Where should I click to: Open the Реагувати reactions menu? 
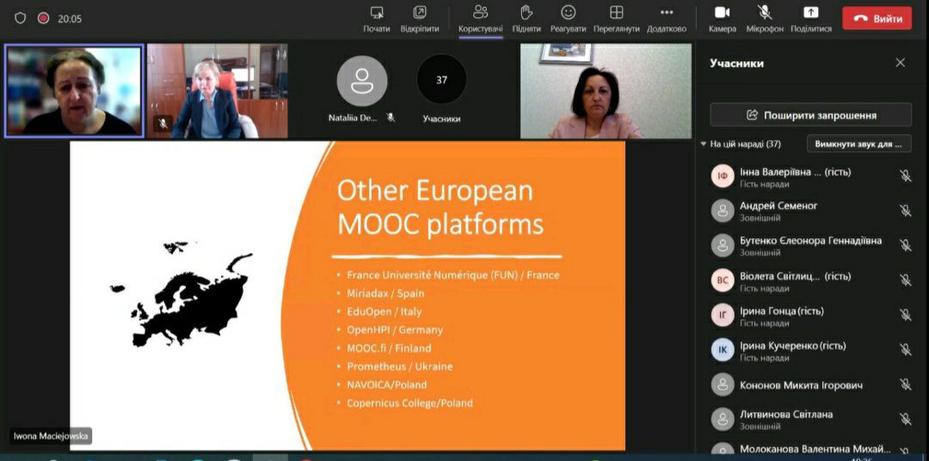tap(568, 18)
